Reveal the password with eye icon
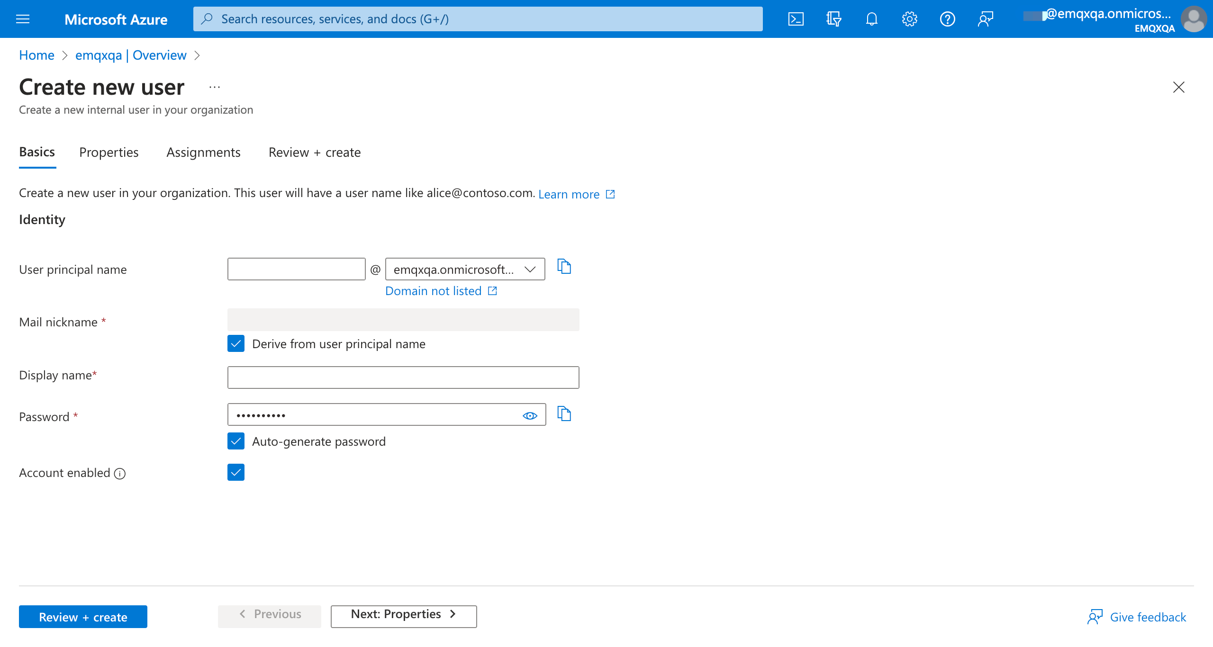 (530, 414)
